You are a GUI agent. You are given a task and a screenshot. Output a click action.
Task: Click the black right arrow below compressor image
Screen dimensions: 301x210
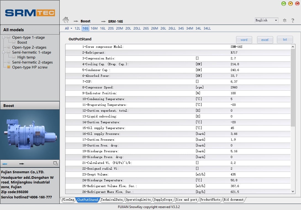(22, 164)
